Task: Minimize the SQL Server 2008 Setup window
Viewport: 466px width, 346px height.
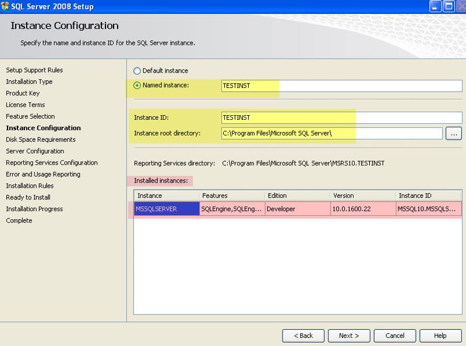Action: point(435,6)
